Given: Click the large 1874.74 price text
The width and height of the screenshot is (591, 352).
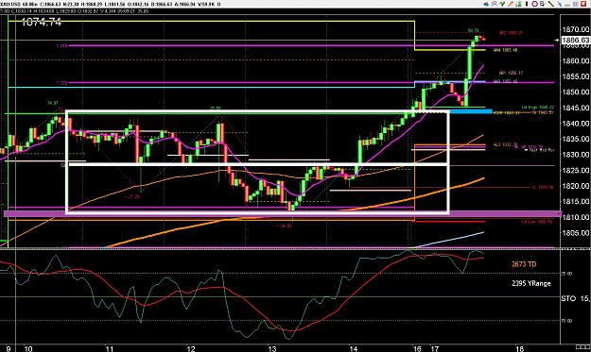Looking at the screenshot, I should coord(42,23).
